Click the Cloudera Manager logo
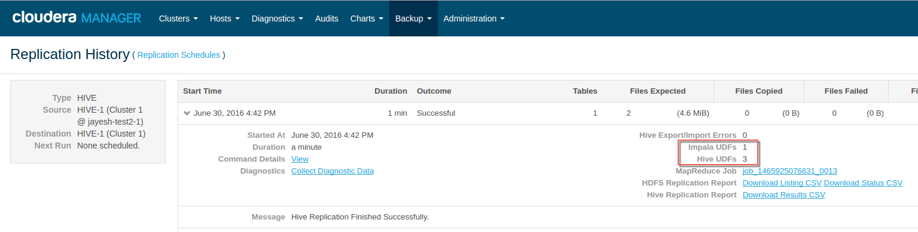 tap(77, 18)
